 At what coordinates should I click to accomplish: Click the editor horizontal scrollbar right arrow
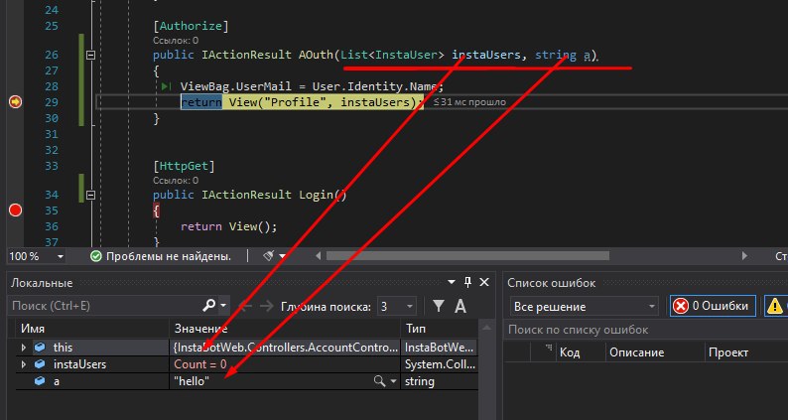click(x=744, y=256)
